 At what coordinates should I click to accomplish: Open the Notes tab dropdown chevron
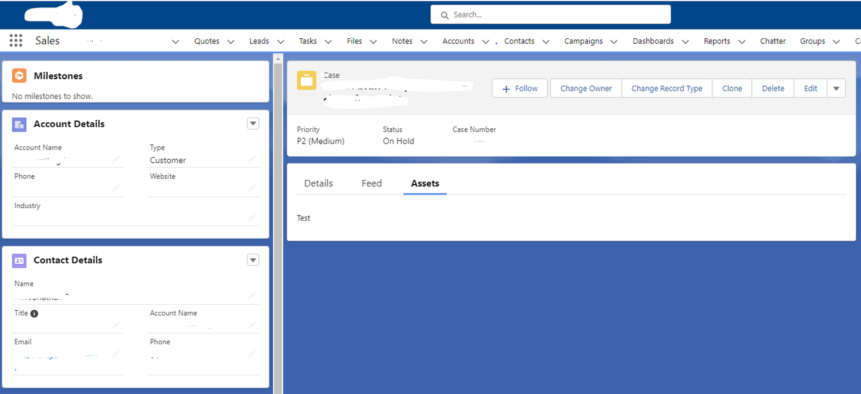tap(424, 42)
